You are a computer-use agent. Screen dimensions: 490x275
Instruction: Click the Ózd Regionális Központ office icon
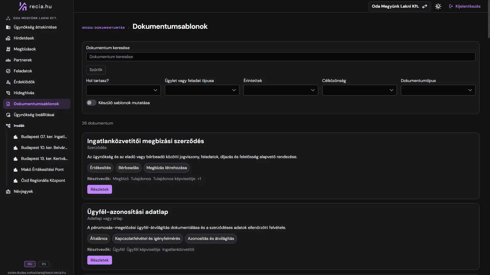pos(16,181)
